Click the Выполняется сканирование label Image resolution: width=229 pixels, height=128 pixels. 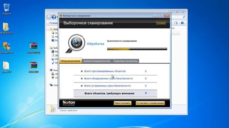click(122, 41)
